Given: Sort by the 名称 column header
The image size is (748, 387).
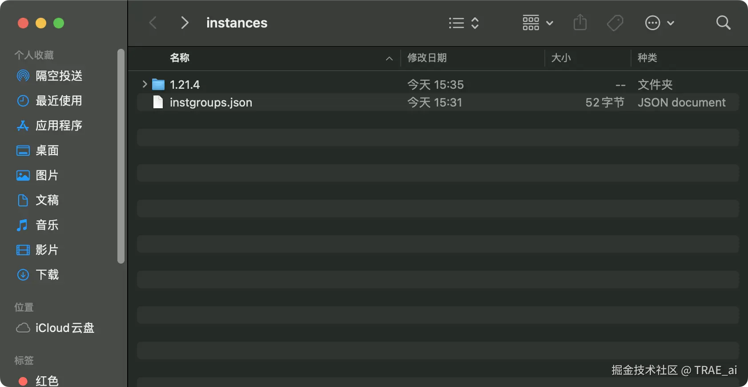Looking at the screenshot, I should (180, 58).
